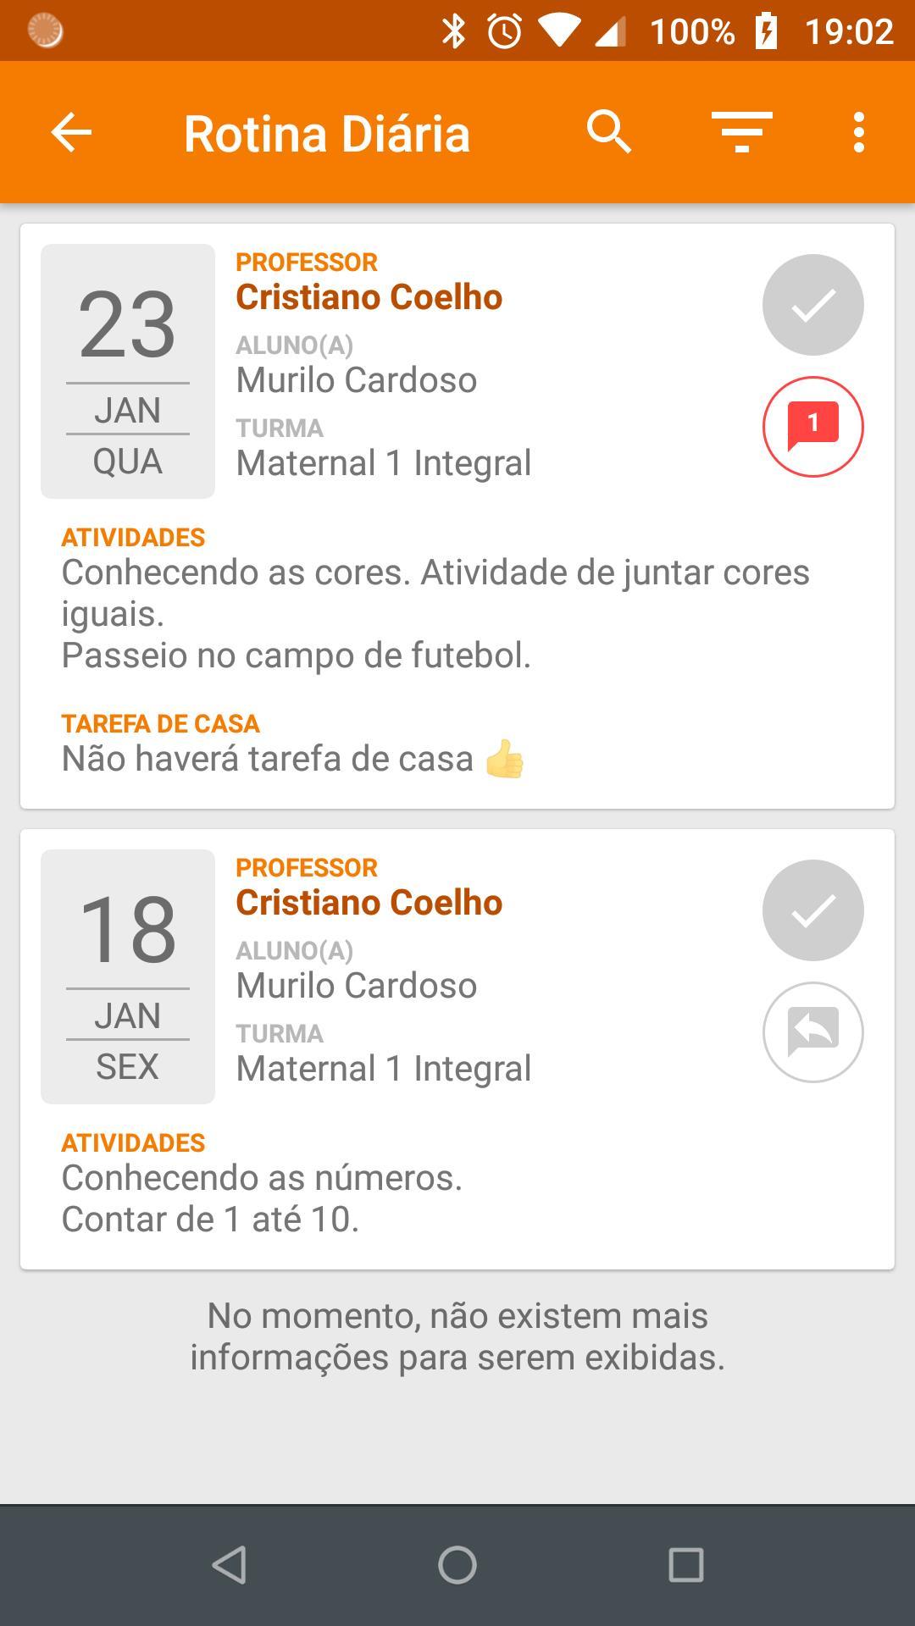Tap the notification icon in status bar
The image size is (915, 1626).
pos(46,30)
